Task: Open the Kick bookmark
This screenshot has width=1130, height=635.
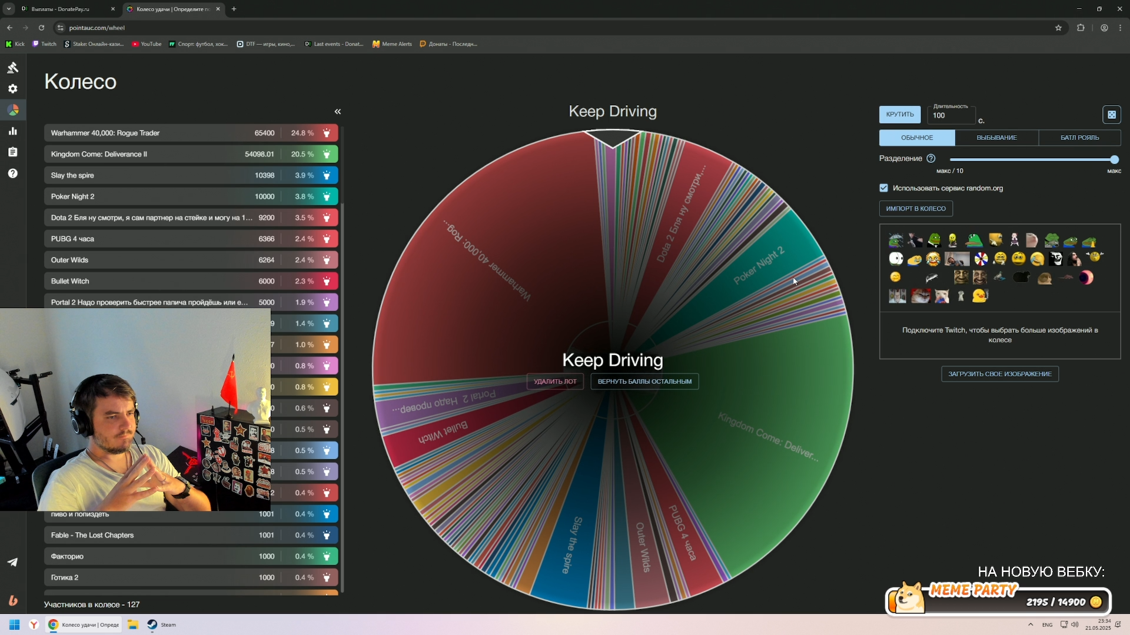Action: point(15,44)
